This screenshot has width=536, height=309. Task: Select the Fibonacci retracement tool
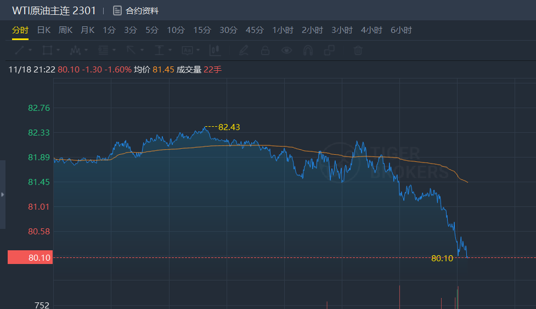pos(103,50)
